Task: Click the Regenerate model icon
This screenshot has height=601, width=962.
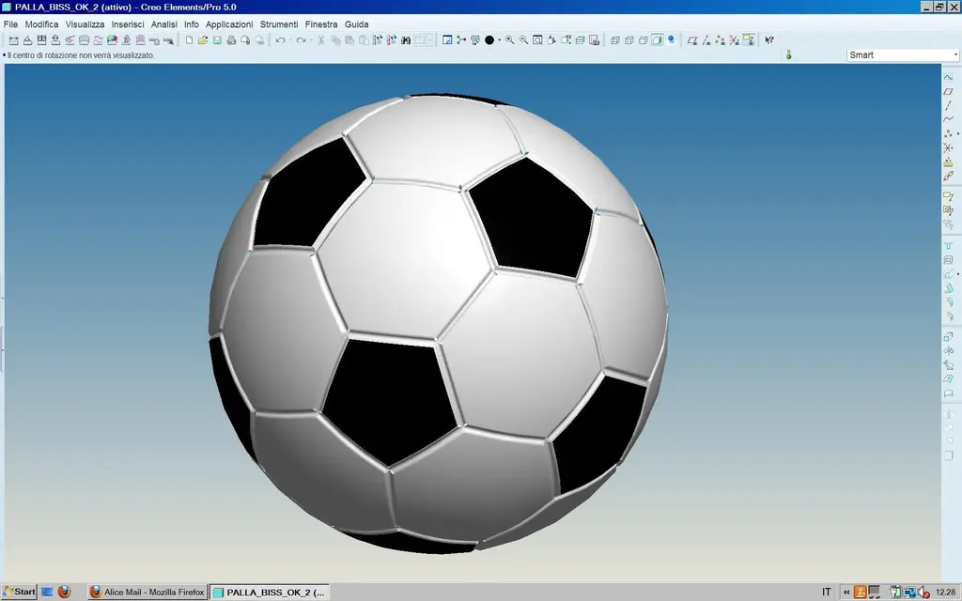Action: 378,40
